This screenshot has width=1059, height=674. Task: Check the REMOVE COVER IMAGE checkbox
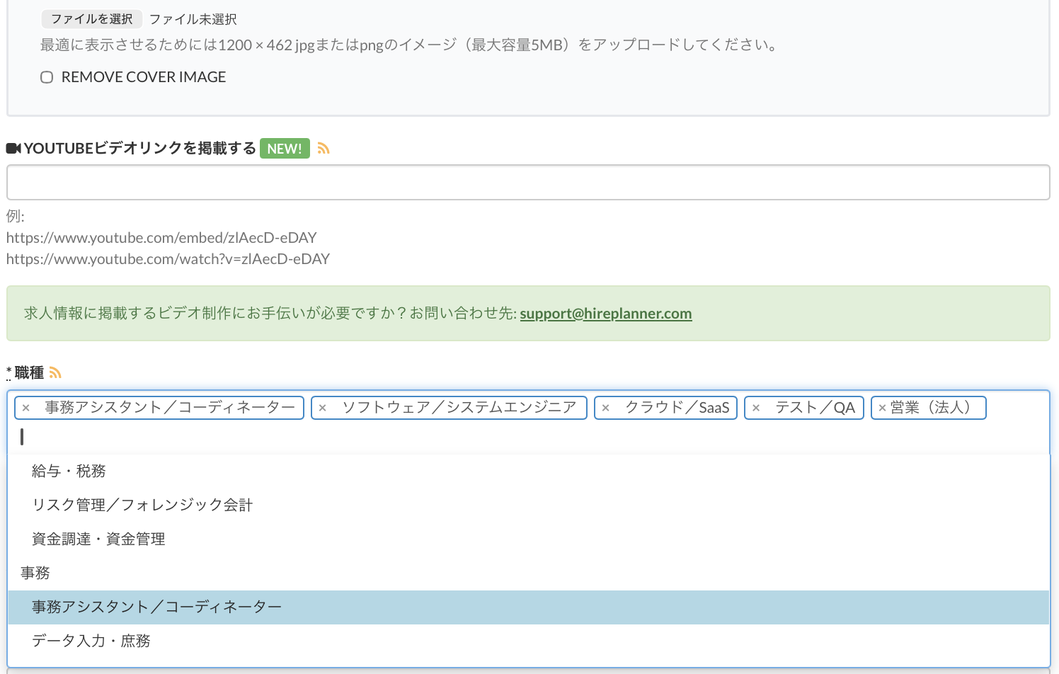tap(47, 77)
